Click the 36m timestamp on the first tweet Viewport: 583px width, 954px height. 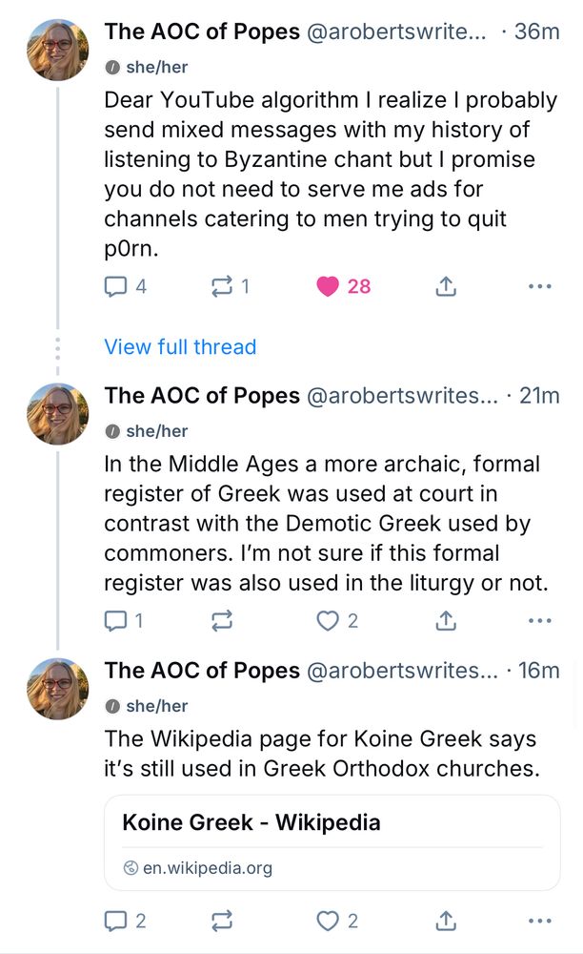pos(536,31)
